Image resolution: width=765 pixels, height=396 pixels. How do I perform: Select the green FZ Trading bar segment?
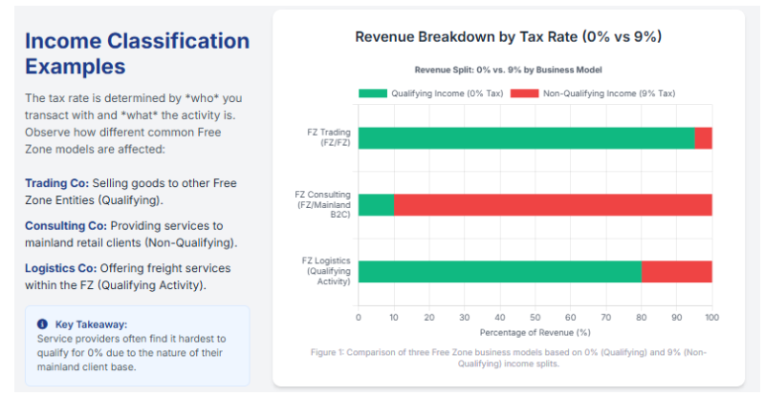tap(526, 137)
